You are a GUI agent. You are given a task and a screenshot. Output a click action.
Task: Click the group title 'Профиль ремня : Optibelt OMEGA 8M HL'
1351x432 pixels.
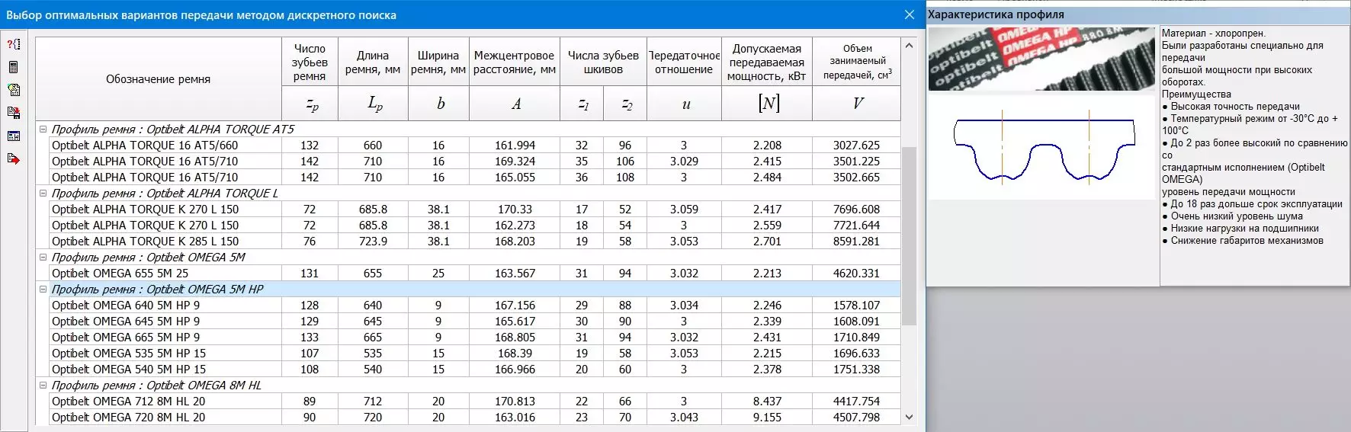pyautogui.click(x=156, y=386)
